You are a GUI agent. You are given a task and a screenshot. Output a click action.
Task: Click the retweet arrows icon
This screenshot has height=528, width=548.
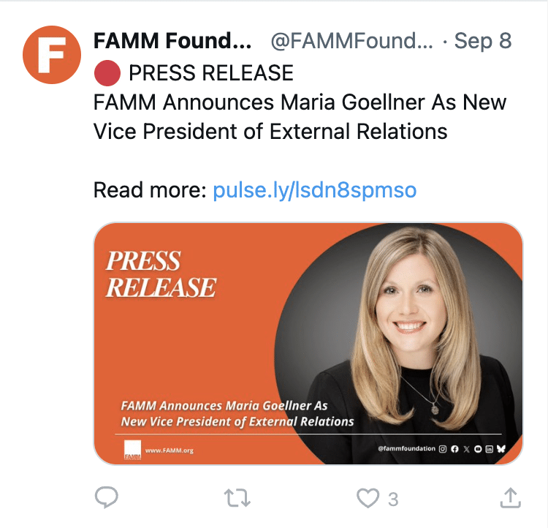point(237,499)
